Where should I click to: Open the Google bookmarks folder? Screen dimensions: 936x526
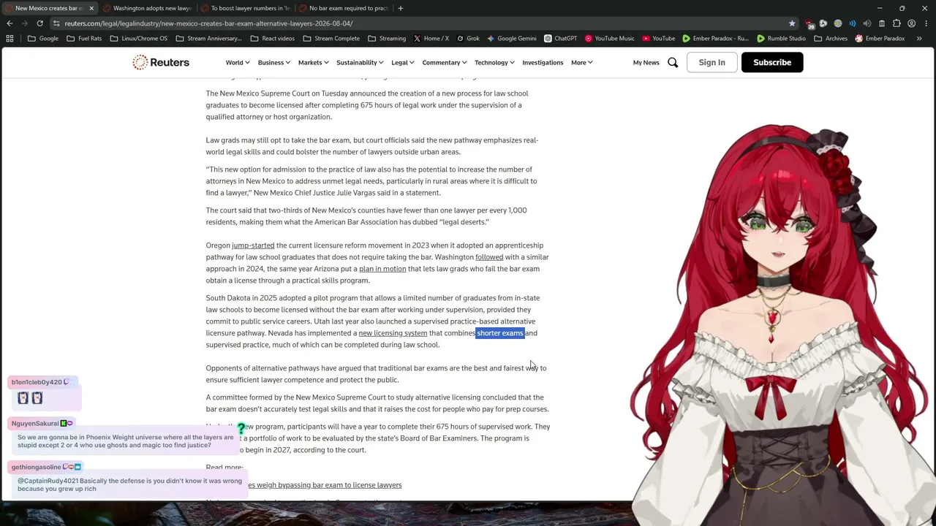tap(43, 39)
